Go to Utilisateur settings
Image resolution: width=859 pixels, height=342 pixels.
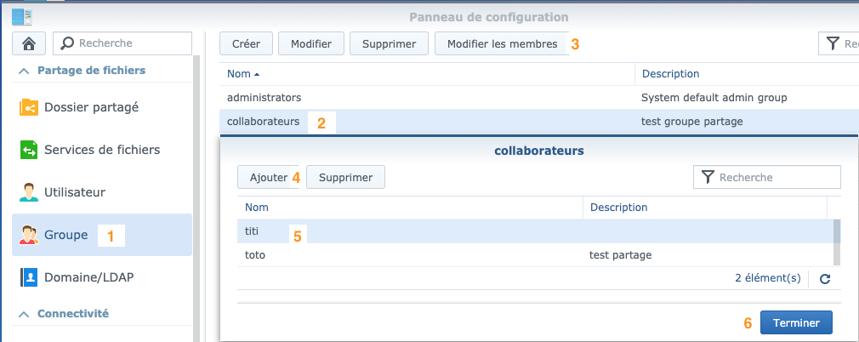tap(102, 192)
